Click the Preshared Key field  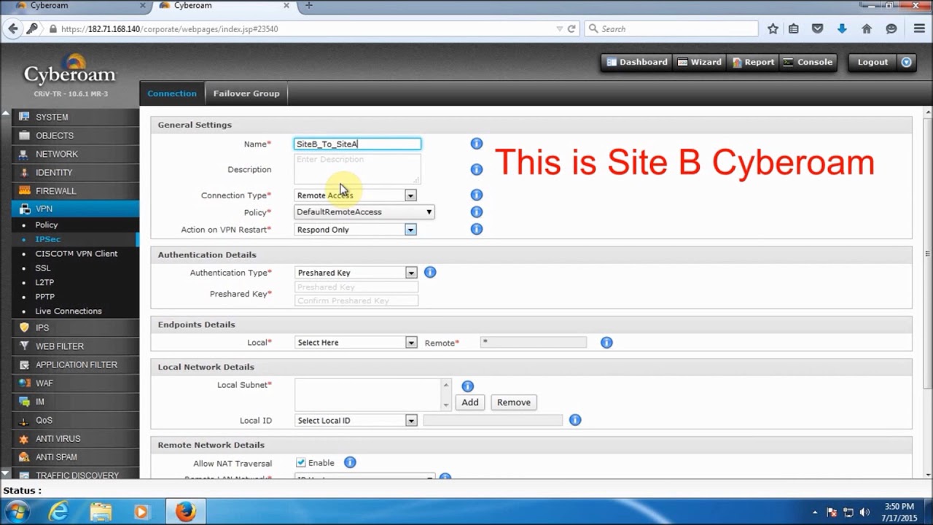point(356,287)
